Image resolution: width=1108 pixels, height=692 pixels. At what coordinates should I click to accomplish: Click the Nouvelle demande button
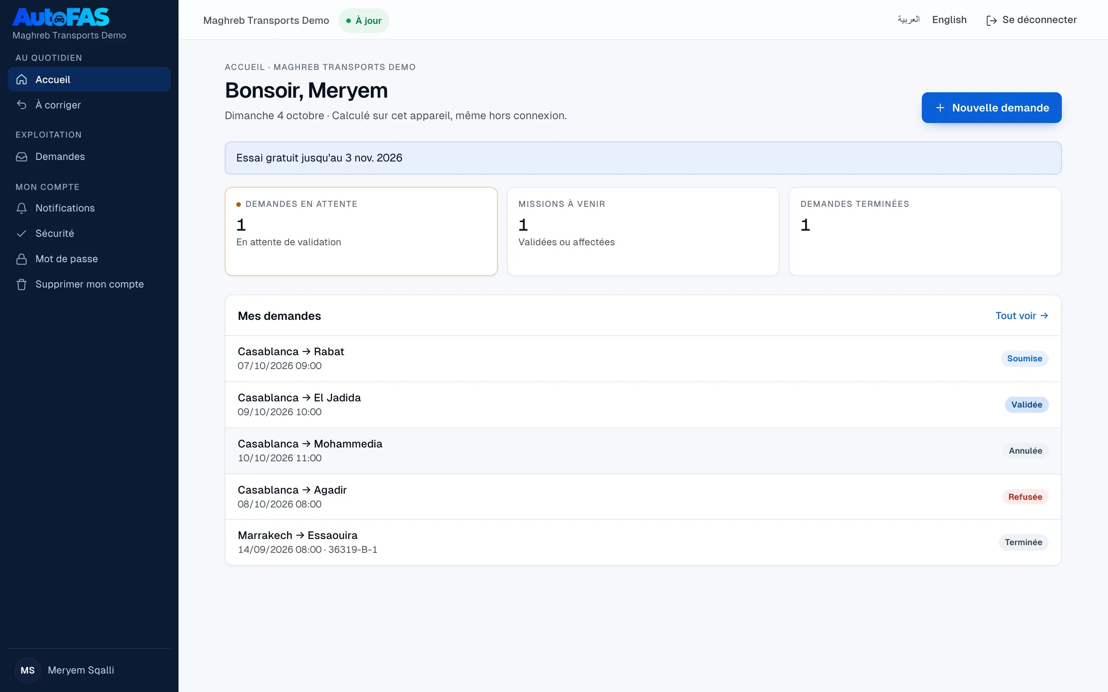991,108
